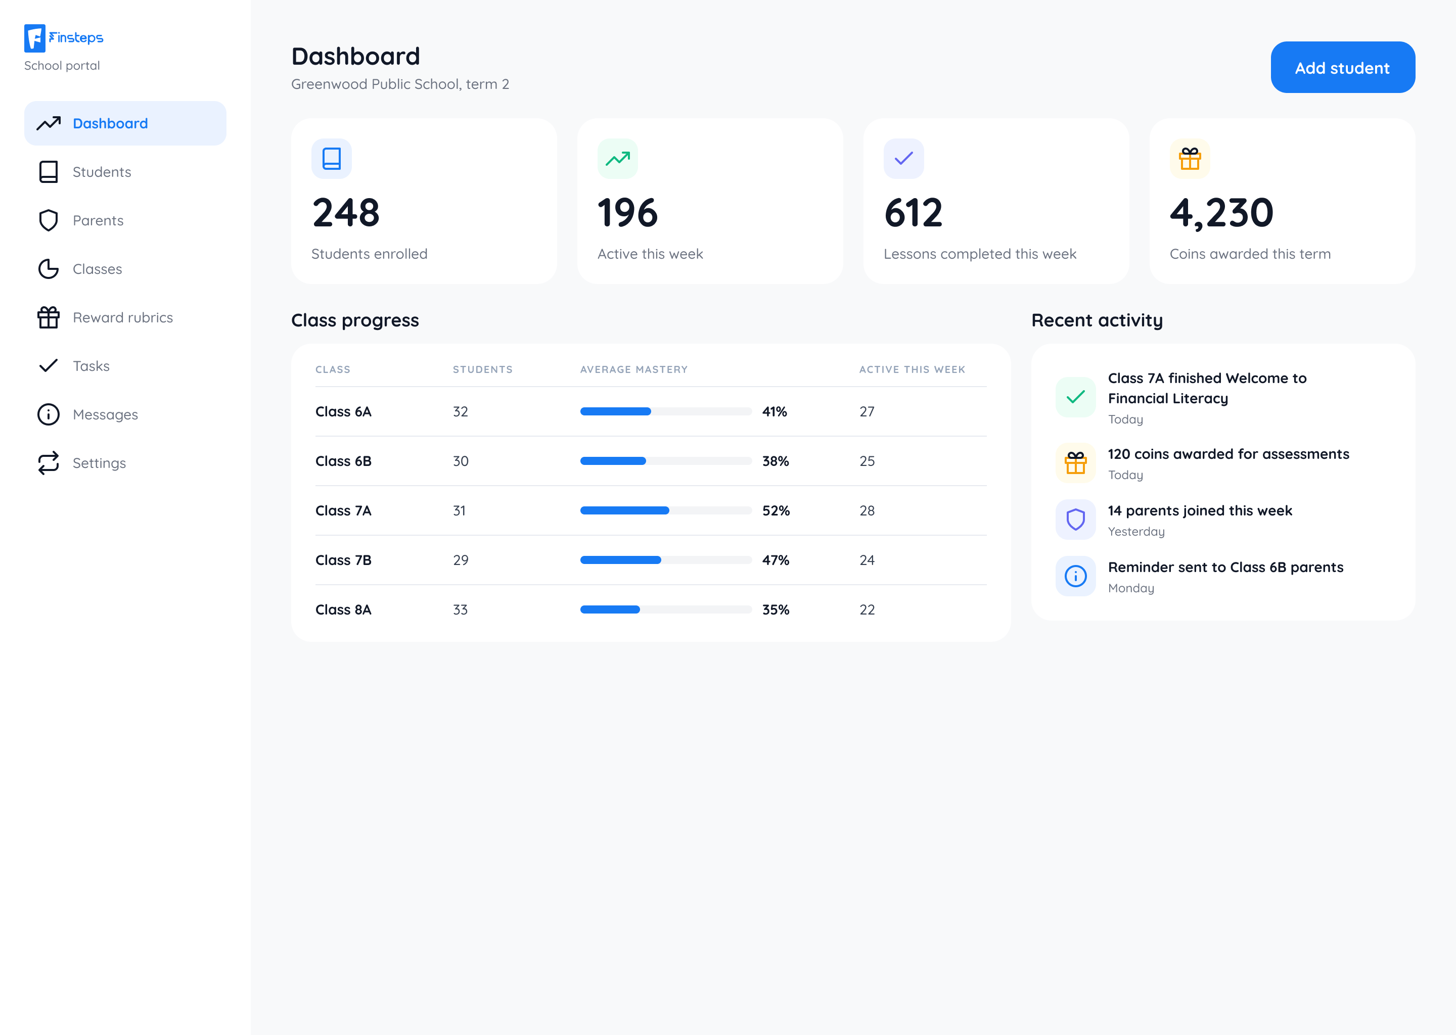Click the Finsteps logo icon

pyautogui.click(x=34, y=37)
